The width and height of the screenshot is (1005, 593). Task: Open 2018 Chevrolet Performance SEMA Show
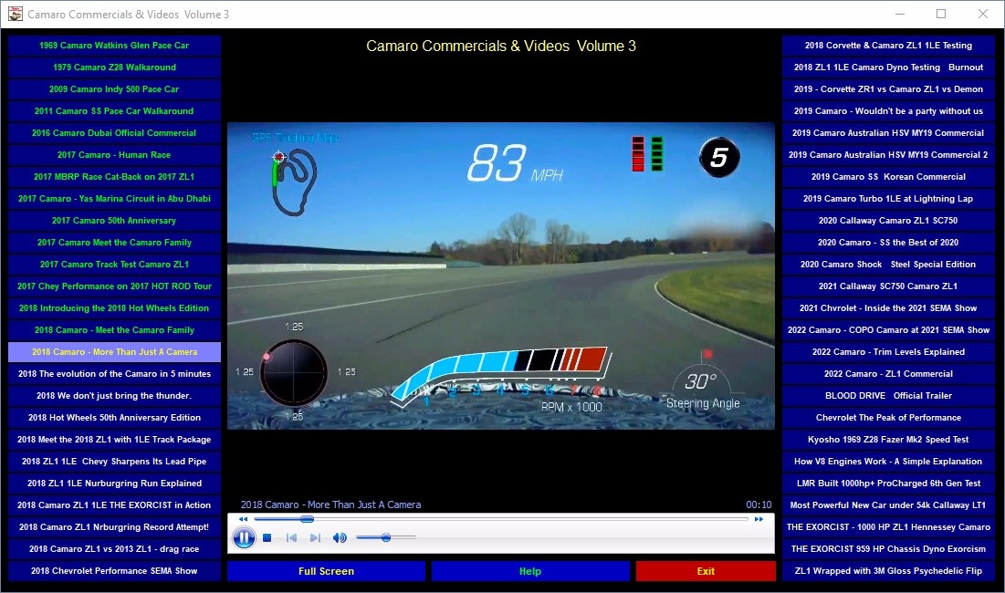tap(114, 571)
